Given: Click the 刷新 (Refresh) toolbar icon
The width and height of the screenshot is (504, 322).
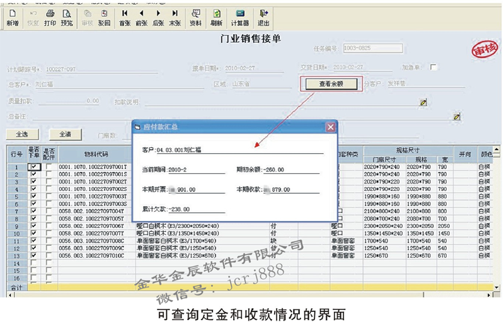Looking at the screenshot, I should click(x=216, y=17).
